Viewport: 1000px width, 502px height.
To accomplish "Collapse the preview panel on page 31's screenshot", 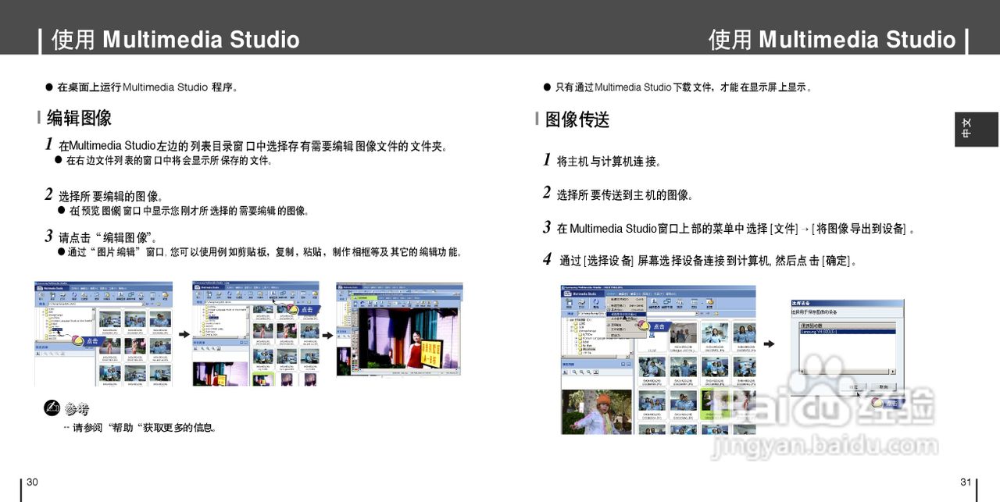I will (629, 365).
